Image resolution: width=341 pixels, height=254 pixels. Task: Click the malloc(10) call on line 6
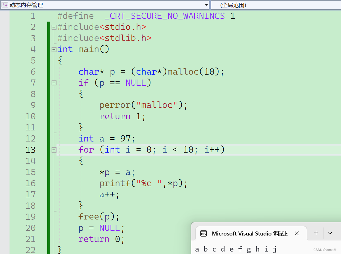click(x=193, y=72)
